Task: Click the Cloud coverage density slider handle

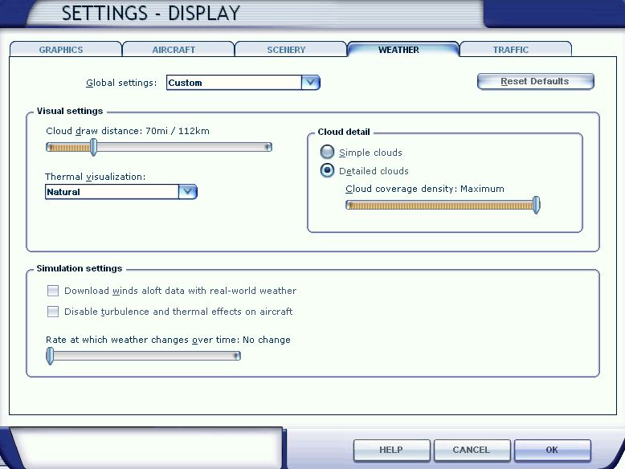Action: pos(537,205)
